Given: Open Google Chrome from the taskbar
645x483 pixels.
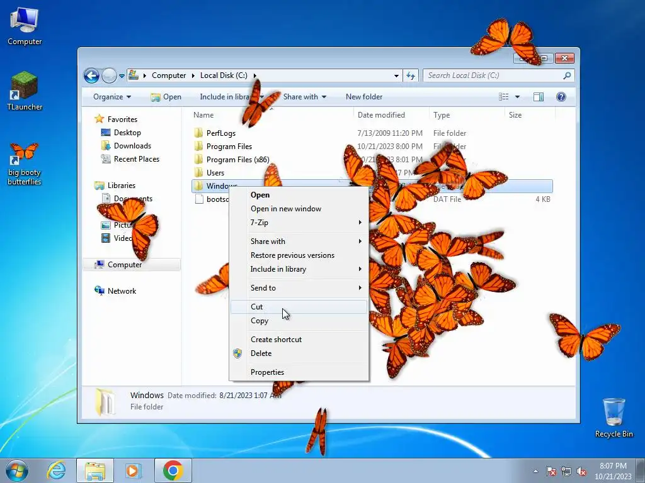Looking at the screenshot, I should 173,470.
